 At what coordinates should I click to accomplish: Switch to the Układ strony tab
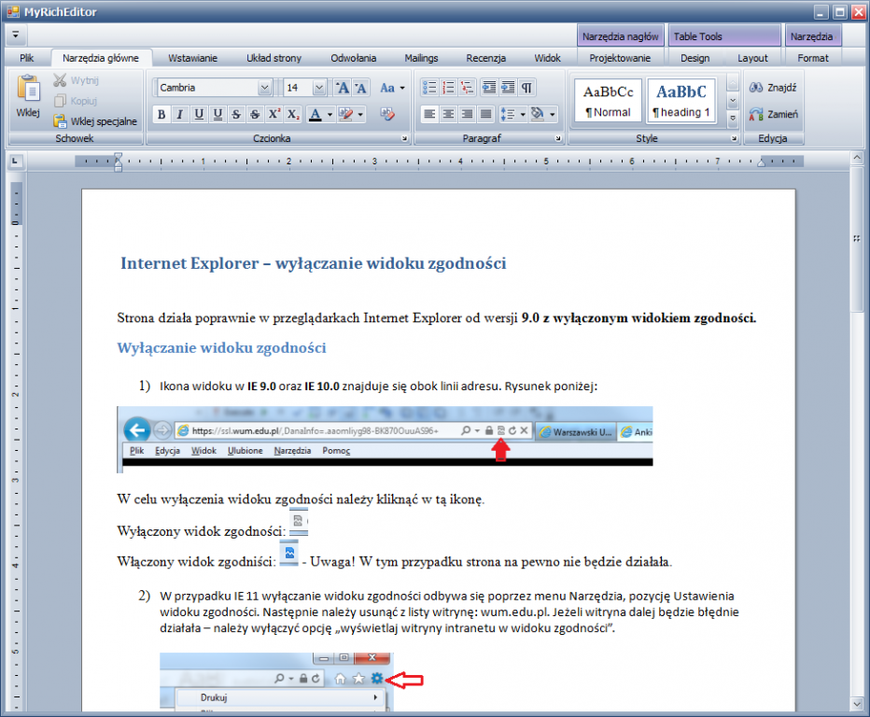pyautogui.click(x=274, y=58)
